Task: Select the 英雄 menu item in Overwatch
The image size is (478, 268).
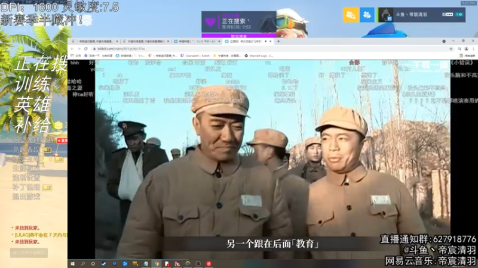Action: [33, 104]
